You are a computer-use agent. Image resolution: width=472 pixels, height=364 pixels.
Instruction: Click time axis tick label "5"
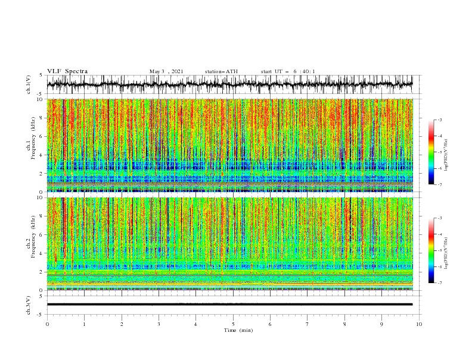(x=233, y=324)
